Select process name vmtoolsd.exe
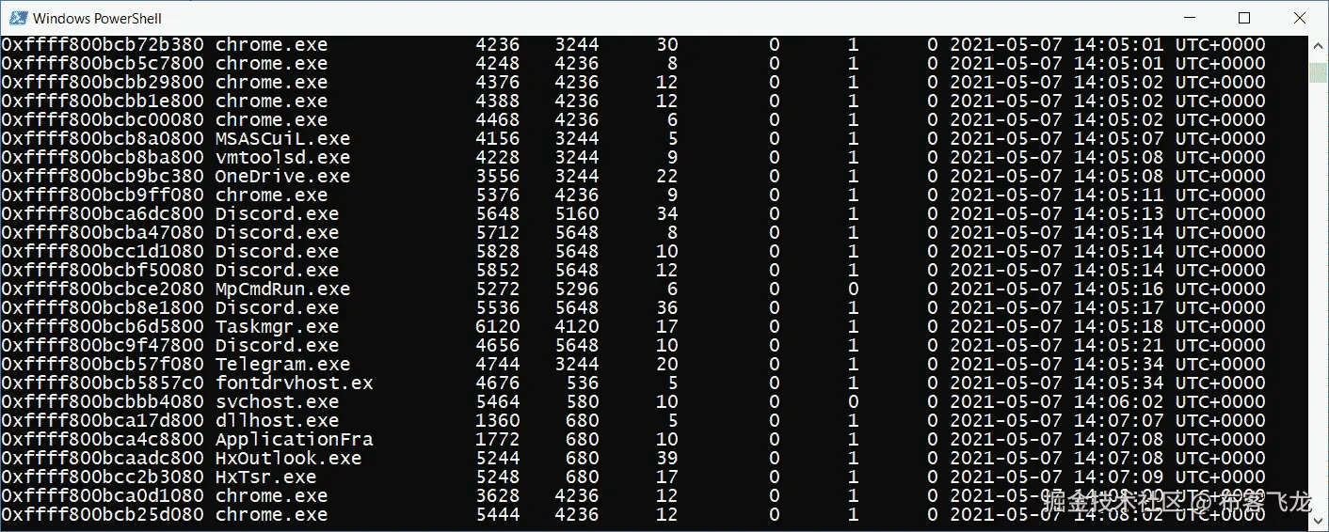 pos(282,157)
